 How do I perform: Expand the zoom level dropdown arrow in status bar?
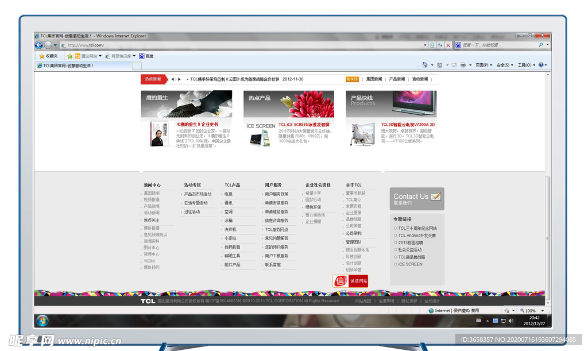542,310
